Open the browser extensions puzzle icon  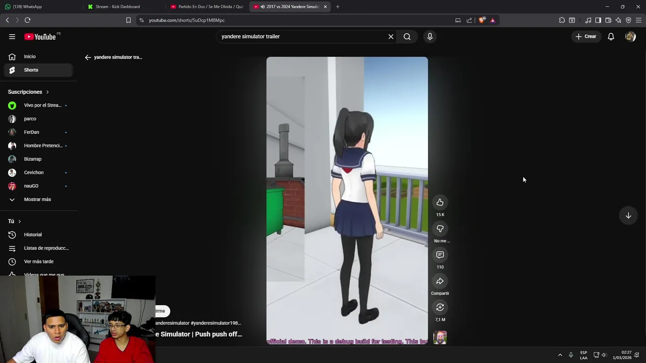pos(562,20)
